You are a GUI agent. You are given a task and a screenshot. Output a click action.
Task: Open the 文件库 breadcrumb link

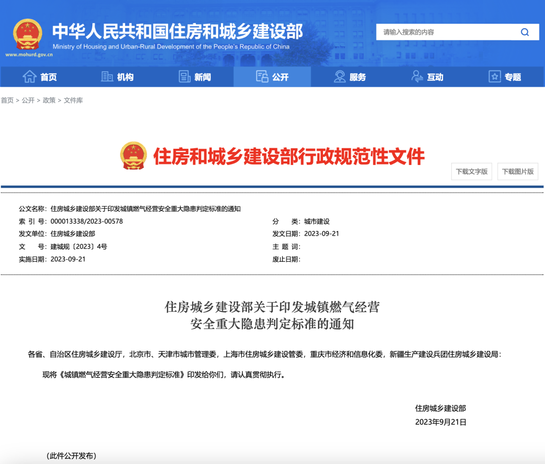73,100
